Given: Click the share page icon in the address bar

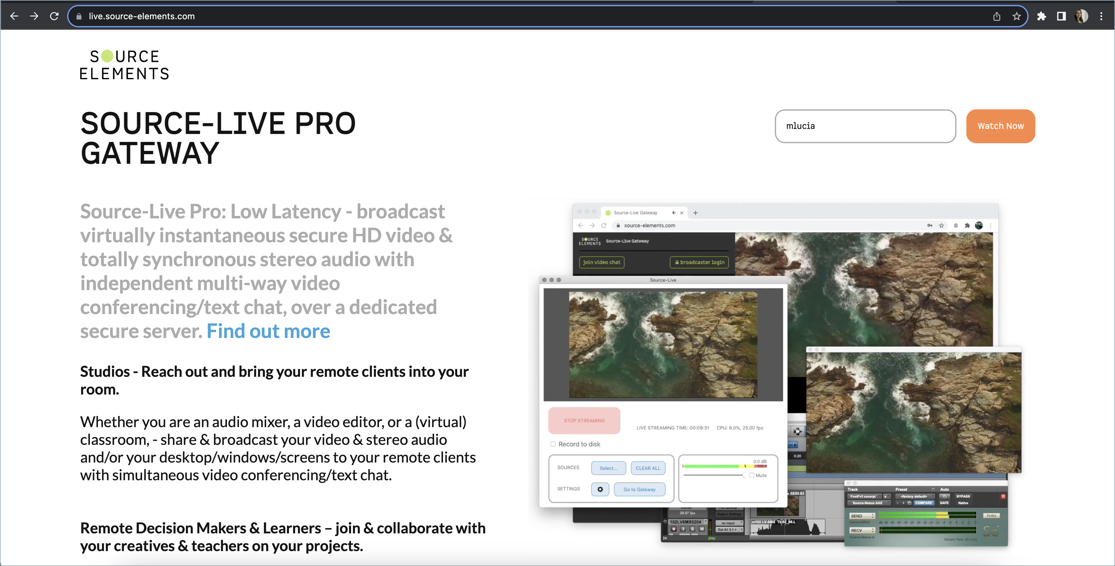Looking at the screenshot, I should pos(997,16).
